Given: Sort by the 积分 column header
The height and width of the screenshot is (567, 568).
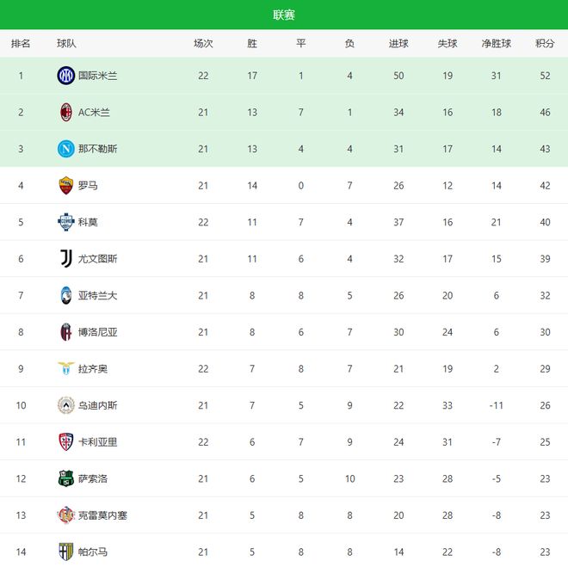Looking at the screenshot, I should point(545,43).
